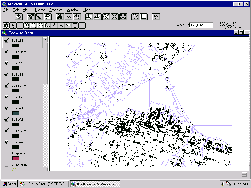Open the Graphics menu
The width and height of the screenshot is (251, 188).
[56, 10]
